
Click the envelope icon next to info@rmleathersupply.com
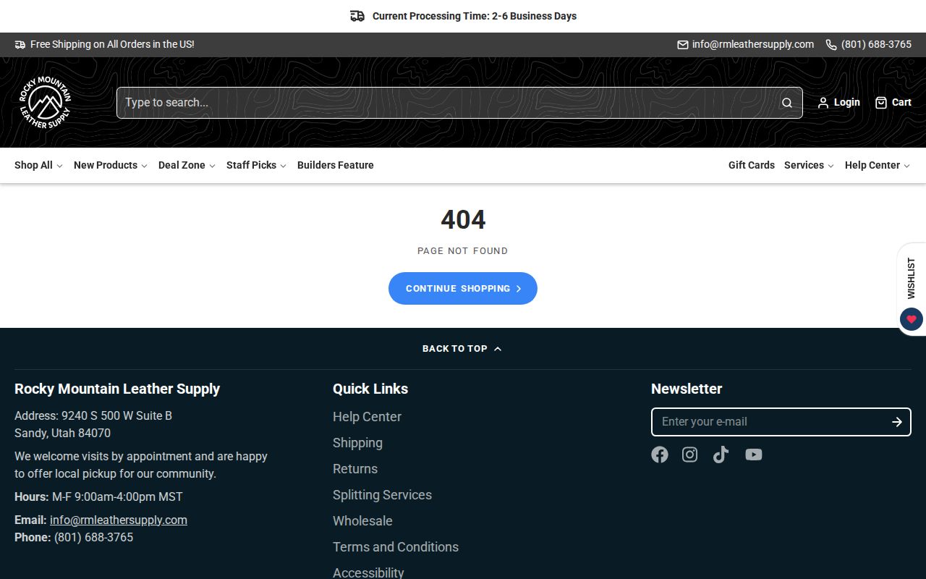tap(681, 44)
